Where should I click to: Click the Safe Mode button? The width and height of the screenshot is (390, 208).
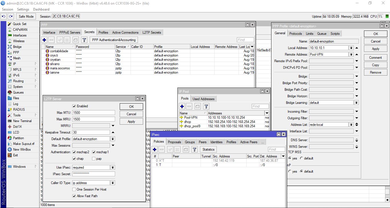[x=26, y=17]
